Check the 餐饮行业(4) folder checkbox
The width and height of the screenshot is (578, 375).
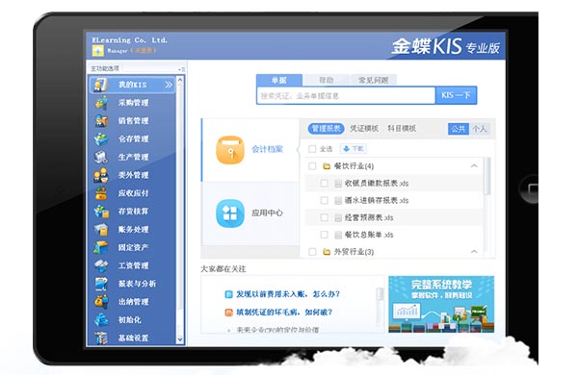click(x=312, y=166)
